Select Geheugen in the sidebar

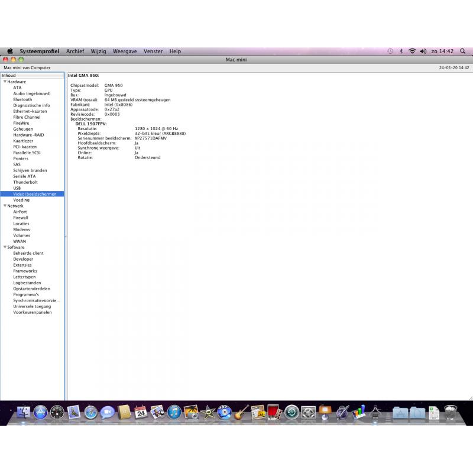(x=23, y=129)
